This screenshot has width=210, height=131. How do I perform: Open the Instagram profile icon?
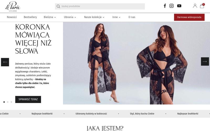tap(171, 6)
